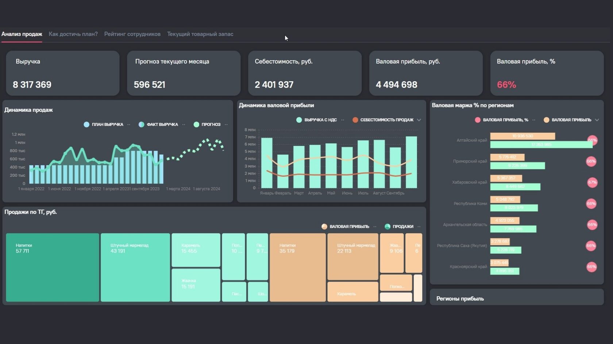The width and height of the screenshot is (613, 344).
Task: Toggle ФАКТ ВЫРУЧКА series legend marker
Action: tap(141, 124)
